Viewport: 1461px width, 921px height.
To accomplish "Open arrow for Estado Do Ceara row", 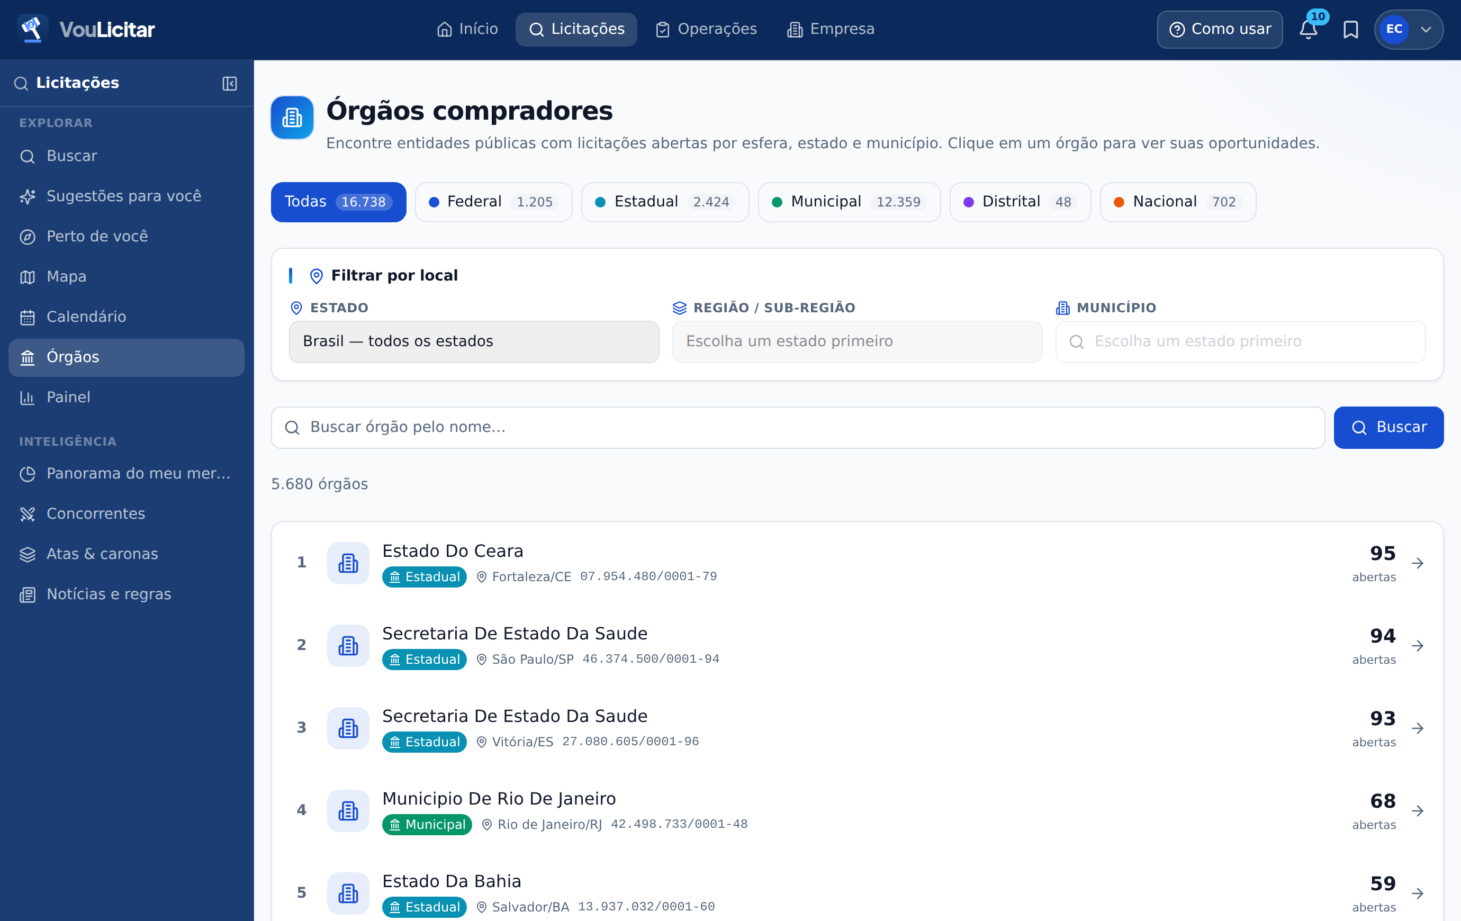I will pyautogui.click(x=1417, y=563).
